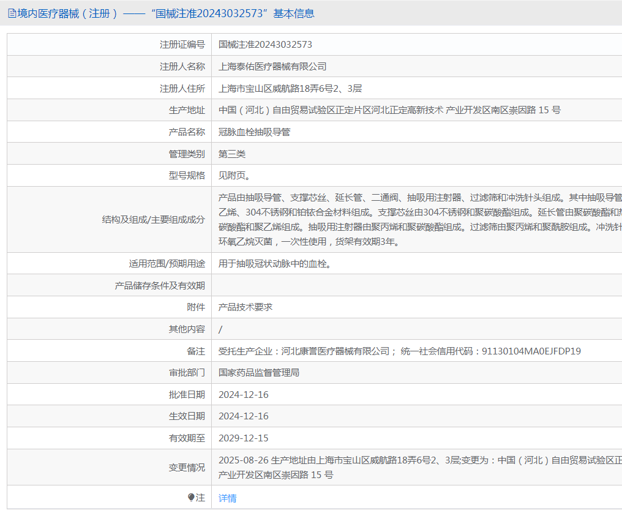Screen dimensions: 622x513
Task: Click the document icon beside 境内医疗器械 title
Action: (12, 13)
